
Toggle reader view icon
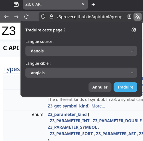(129, 17)
